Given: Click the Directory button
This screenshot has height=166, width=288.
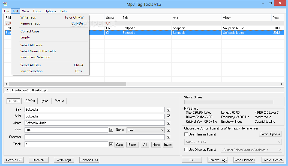Looking at the screenshot, I should click(38, 160).
